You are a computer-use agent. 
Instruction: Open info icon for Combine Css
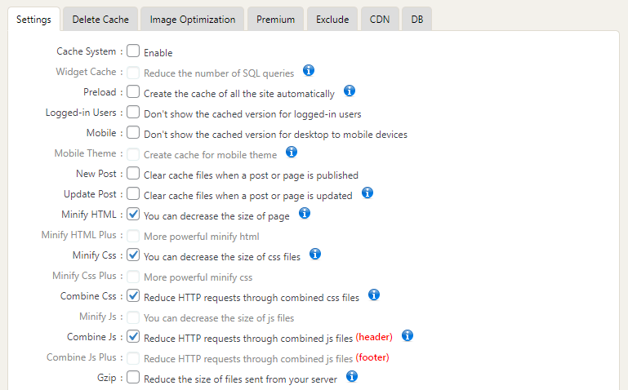(x=374, y=295)
